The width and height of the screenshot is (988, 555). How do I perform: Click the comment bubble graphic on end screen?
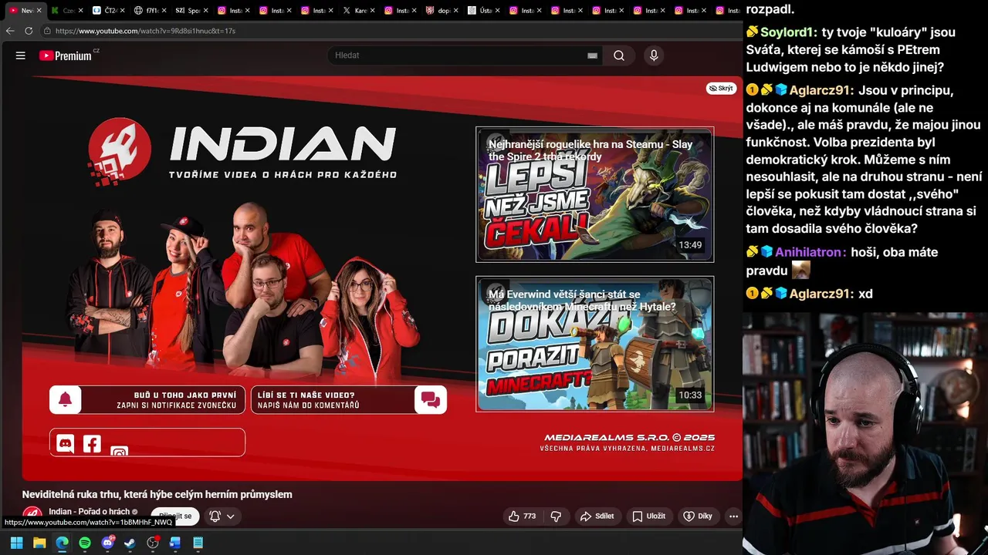click(x=431, y=399)
